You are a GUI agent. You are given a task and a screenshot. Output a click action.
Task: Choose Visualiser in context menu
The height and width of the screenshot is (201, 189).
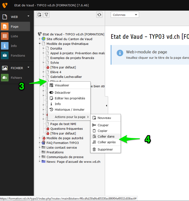point(69,85)
